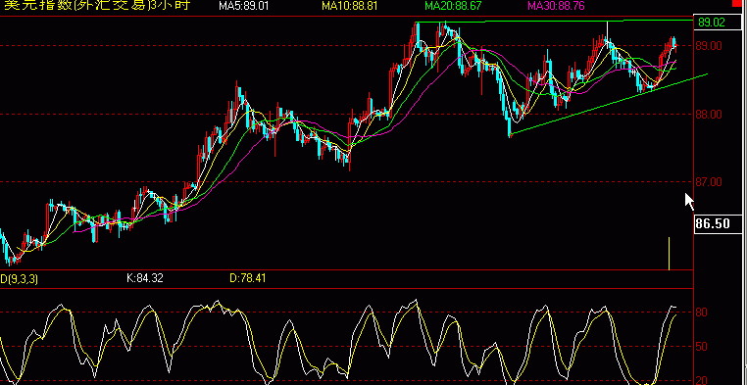The width and height of the screenshot is (747, 385).
Task: Select the ascending green support trendline
Action: (x=609, y=105)
